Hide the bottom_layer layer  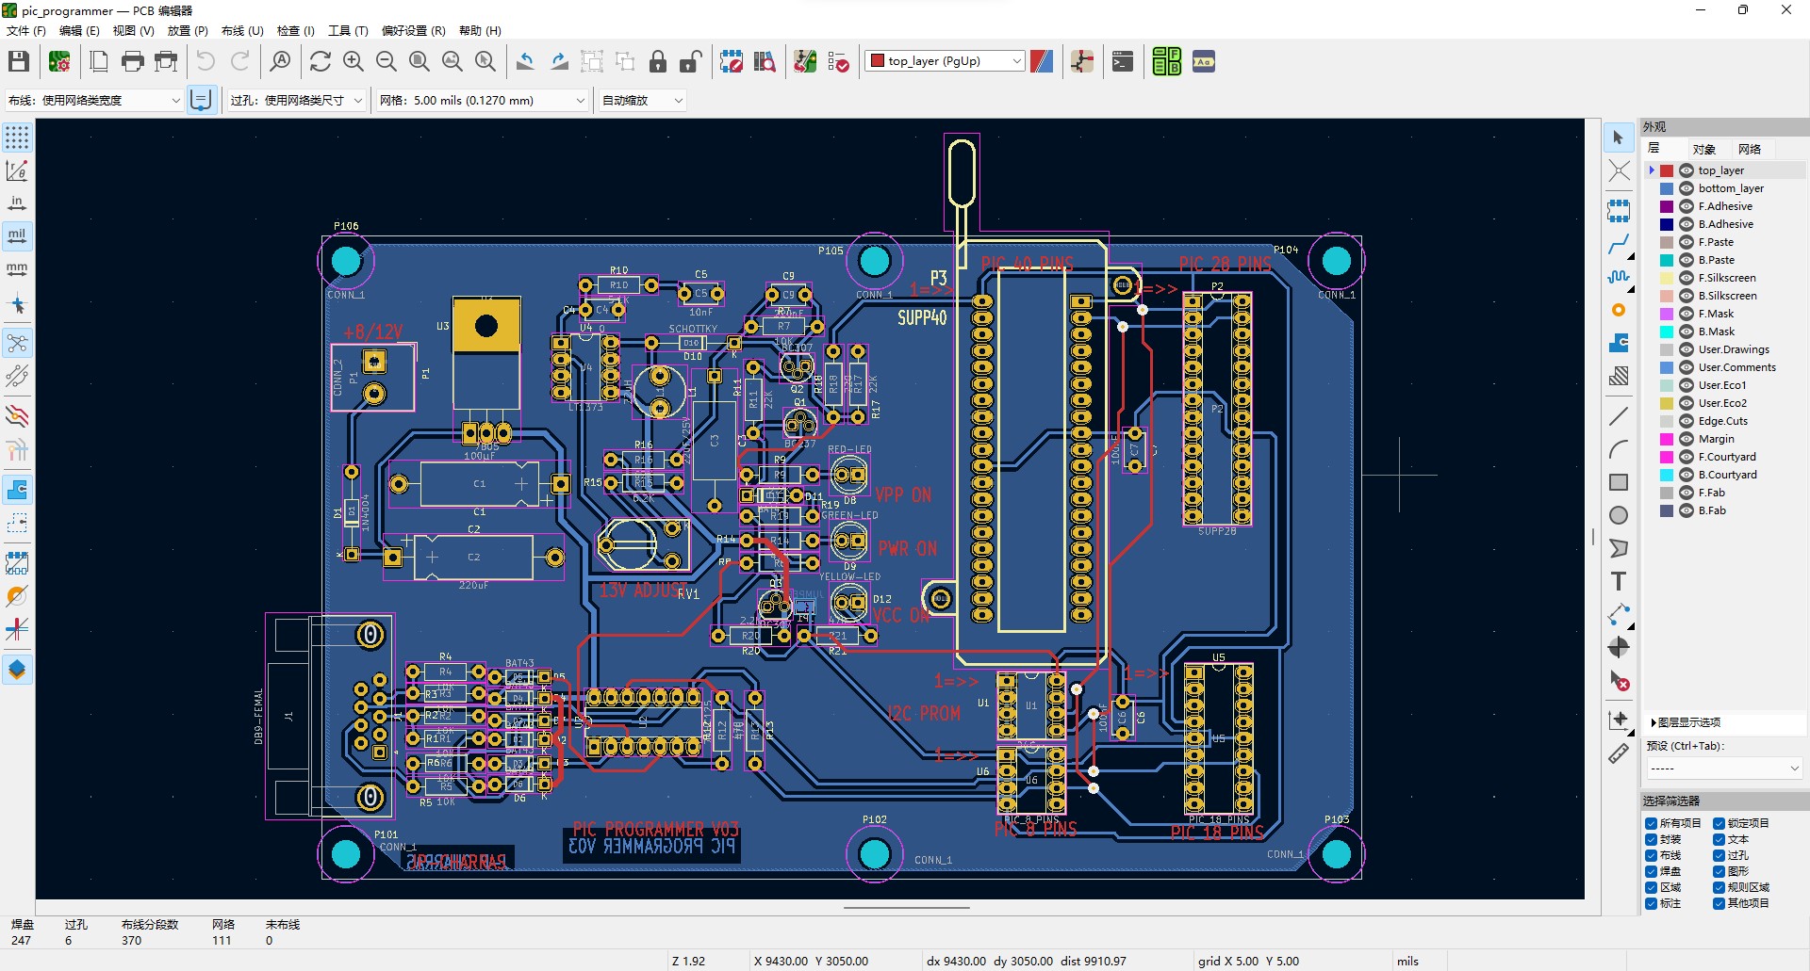[1687, 188]
